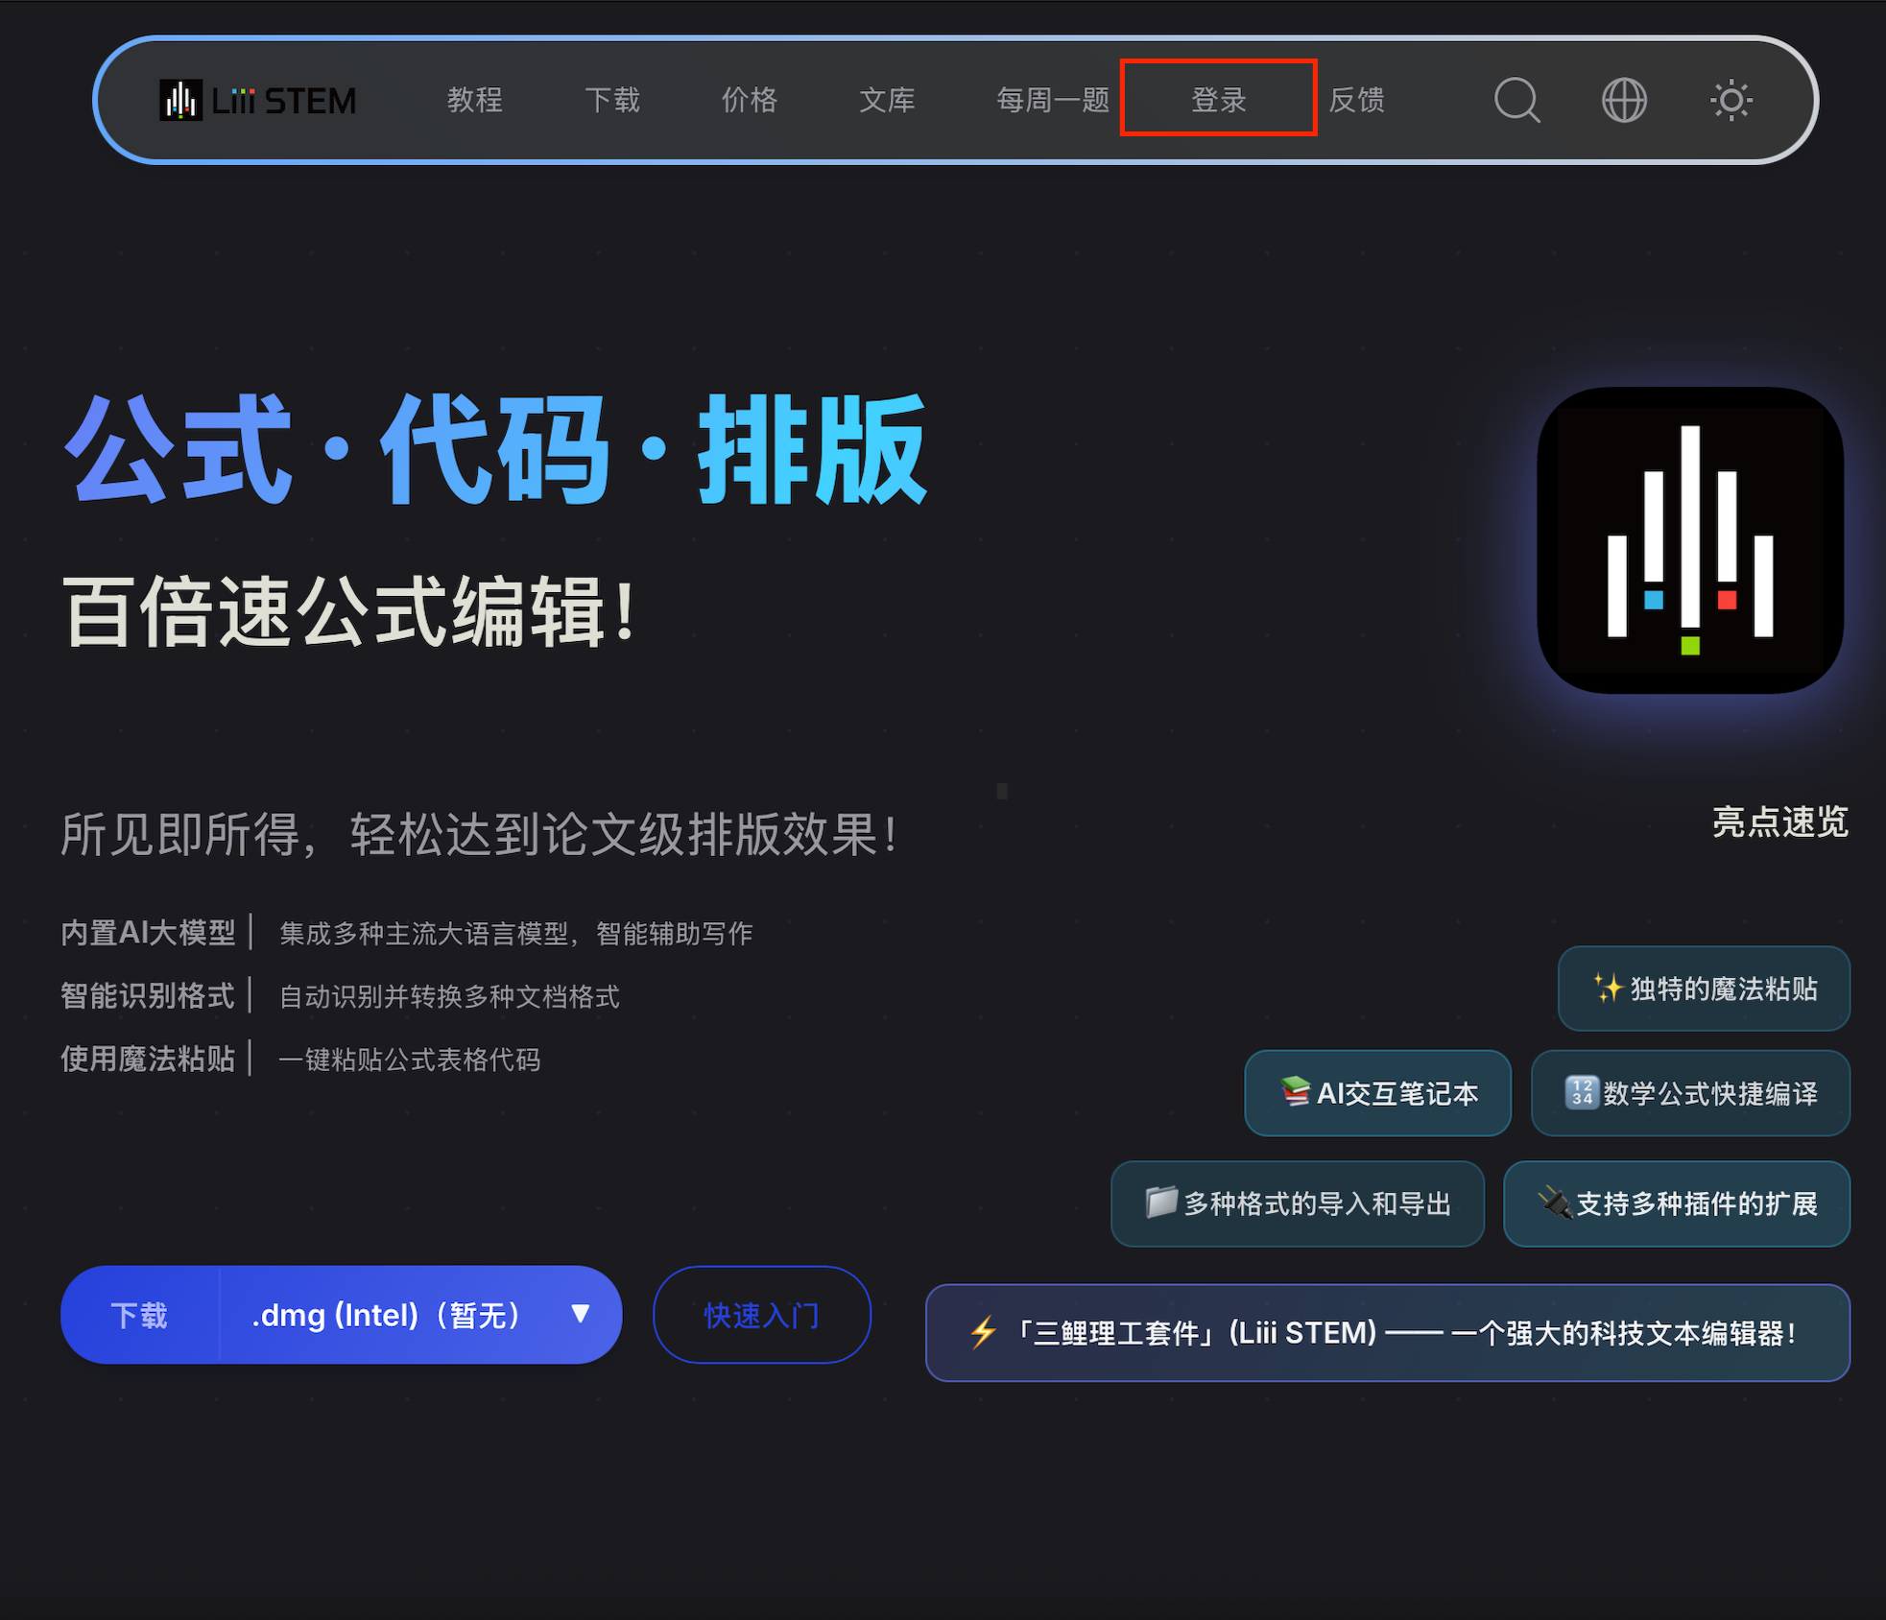Click the large Liii STEM app icon

[1689, 540]
